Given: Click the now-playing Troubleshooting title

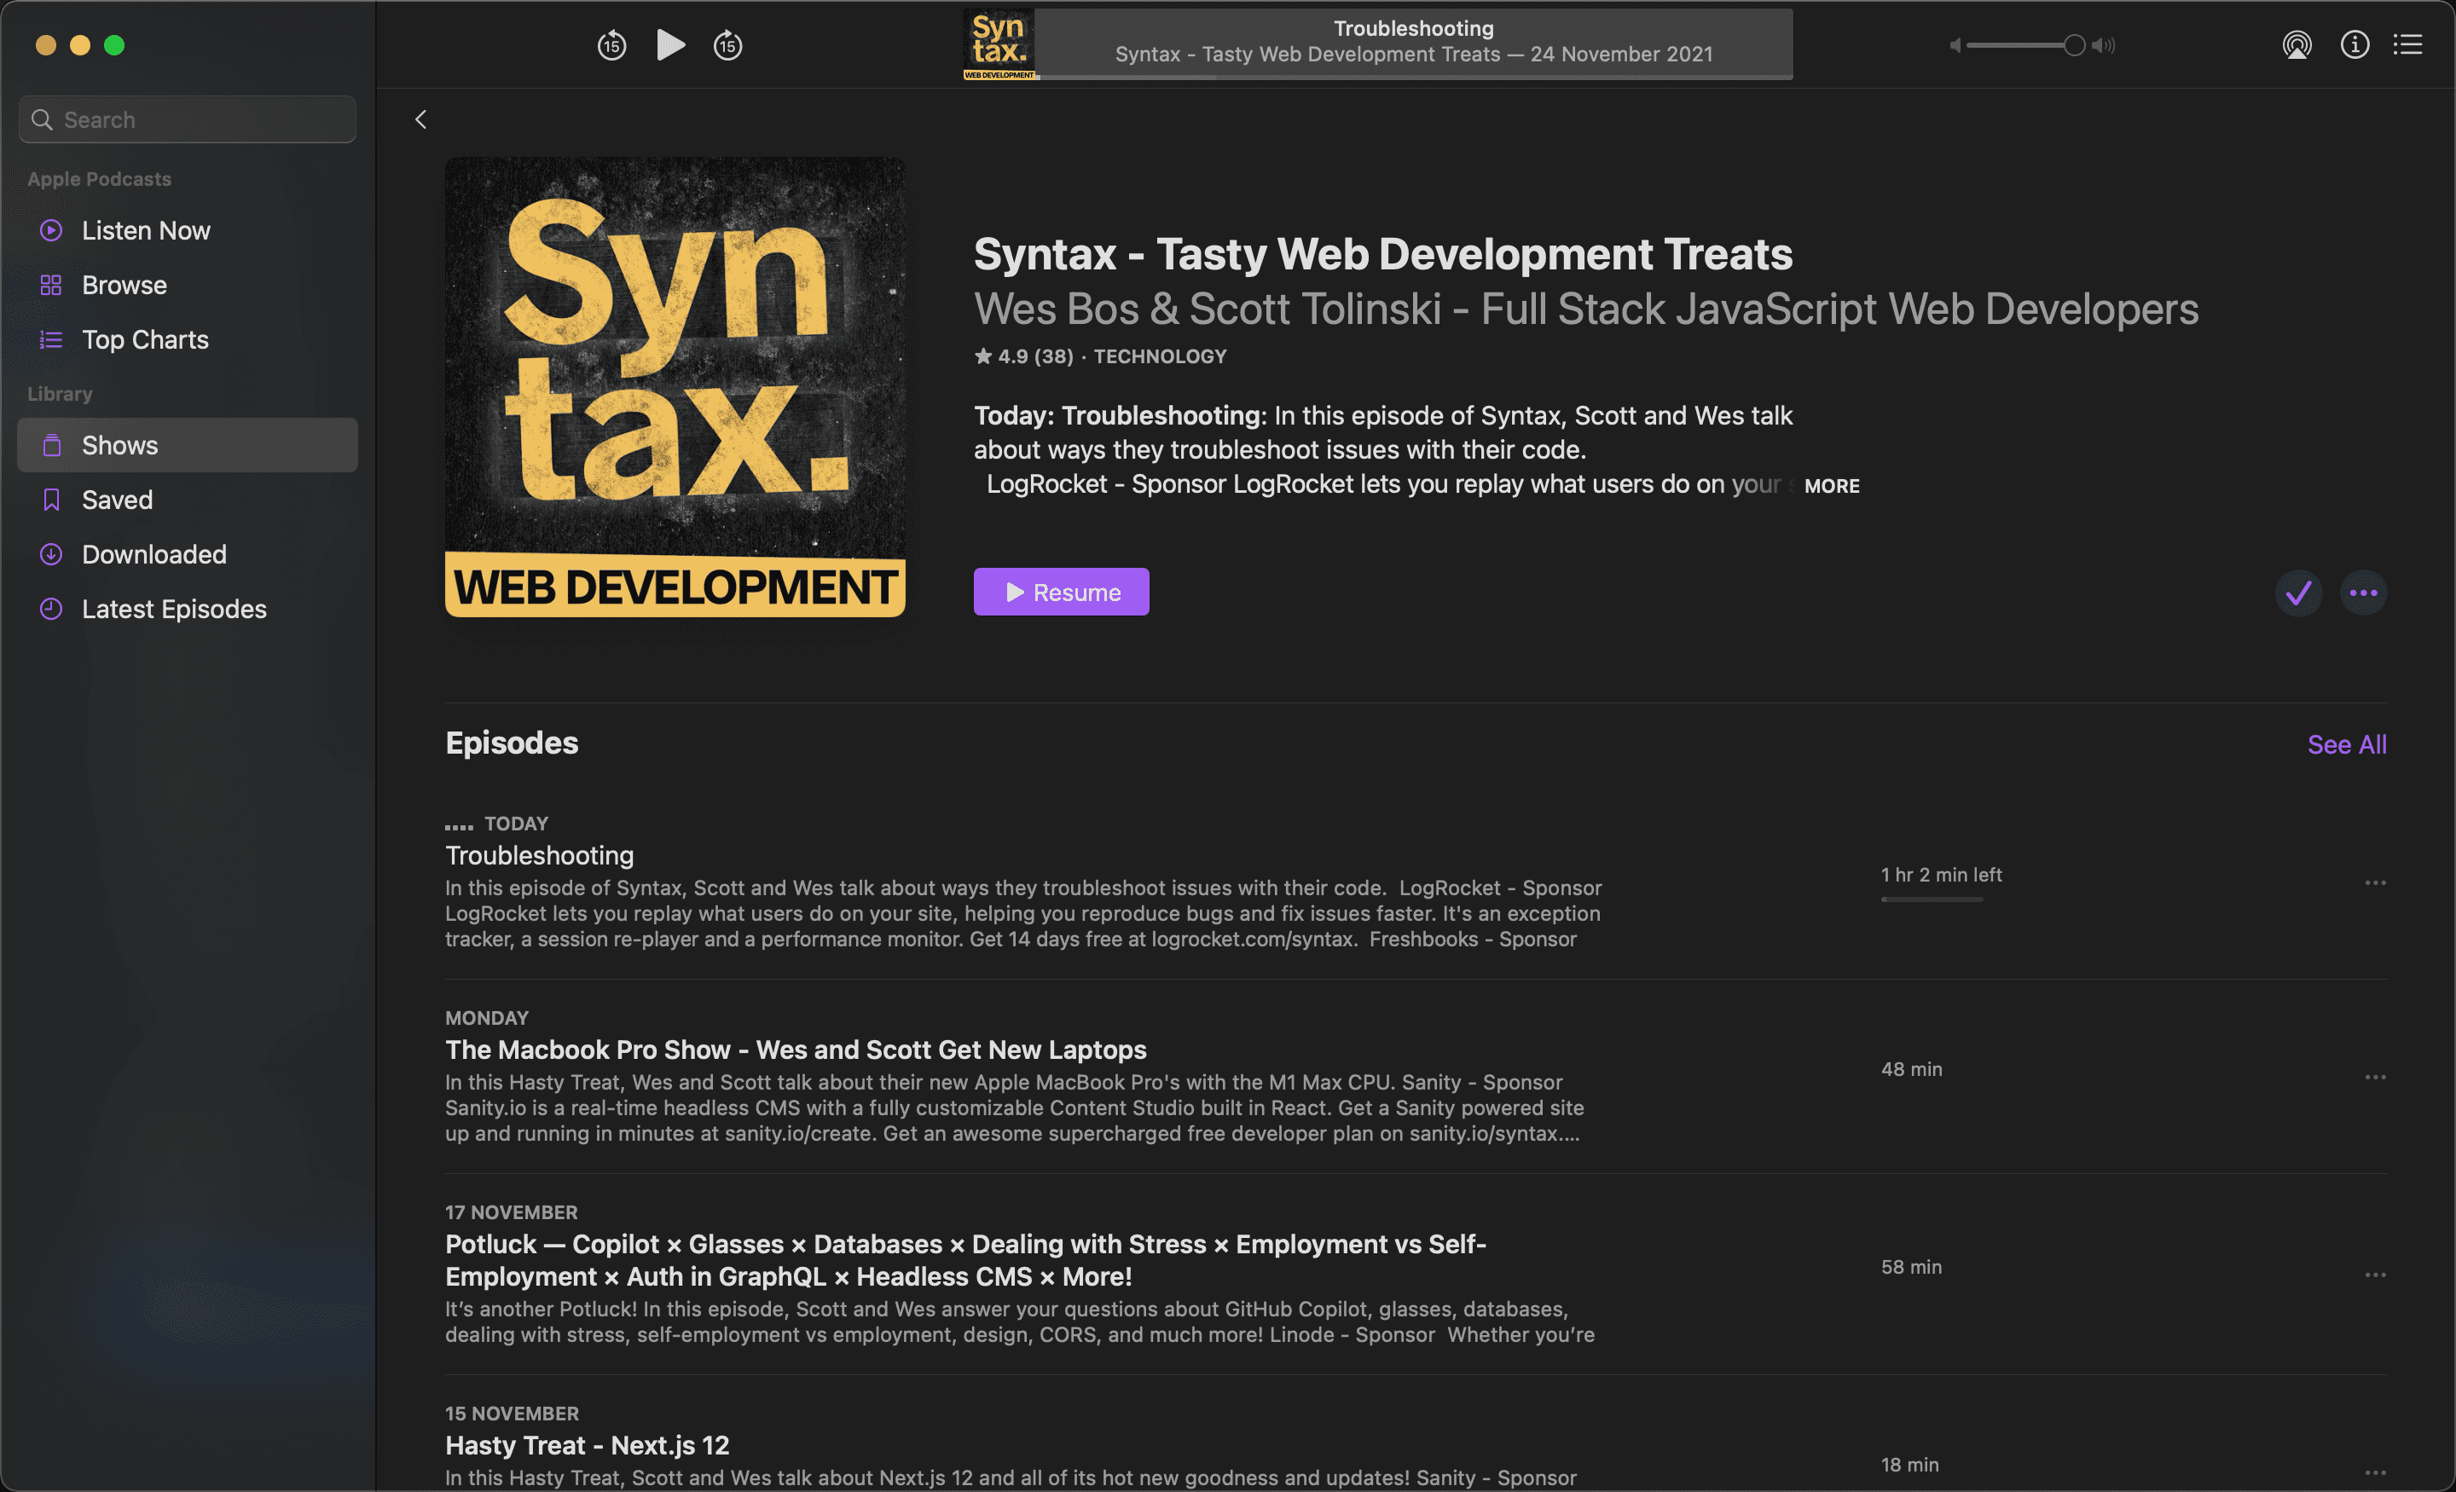Looking at the screenshot, I should 1413,28.
